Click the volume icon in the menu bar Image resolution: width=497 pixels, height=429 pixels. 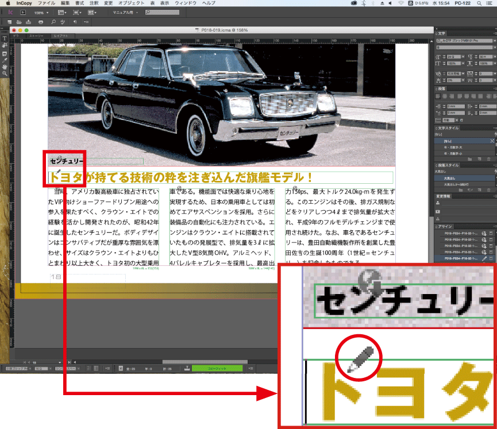tap(390, 3)
